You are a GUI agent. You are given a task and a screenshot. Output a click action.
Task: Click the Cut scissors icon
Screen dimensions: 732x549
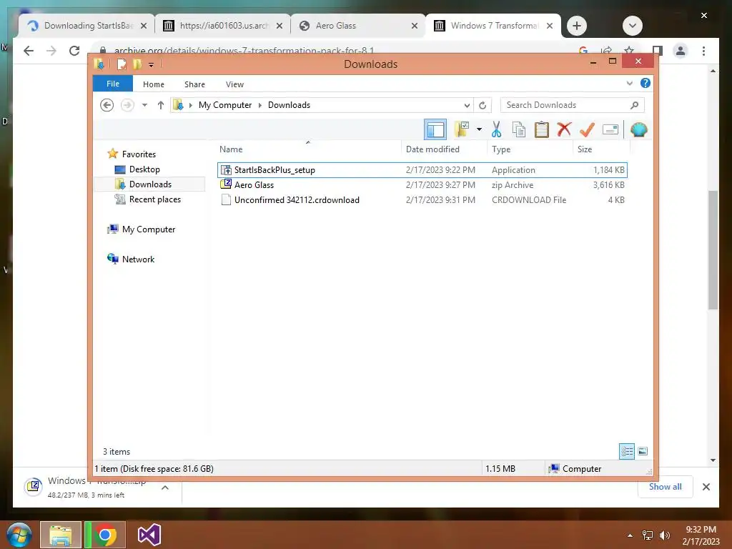[496, 129]
